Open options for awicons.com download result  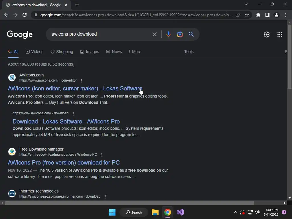pos(73,113)
